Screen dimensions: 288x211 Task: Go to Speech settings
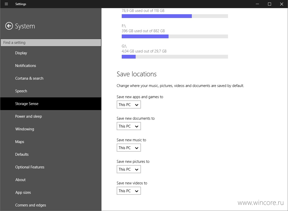tap(51, 91)
